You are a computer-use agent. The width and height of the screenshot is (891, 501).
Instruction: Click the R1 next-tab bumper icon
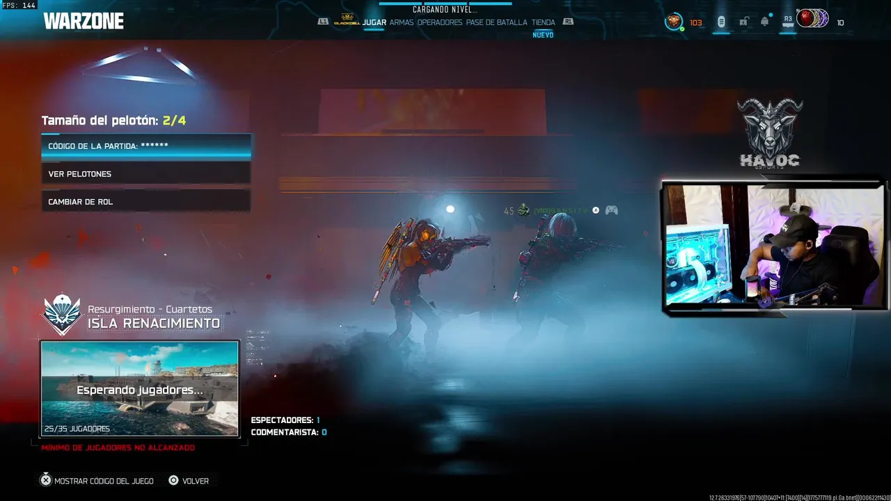click(568, 22)
